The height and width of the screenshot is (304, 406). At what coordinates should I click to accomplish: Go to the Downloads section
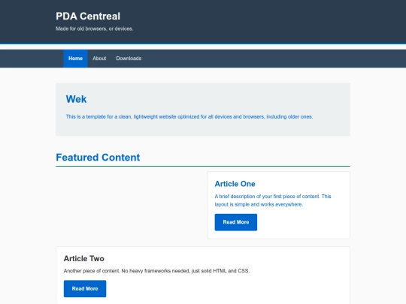click(x=129, y=59)
